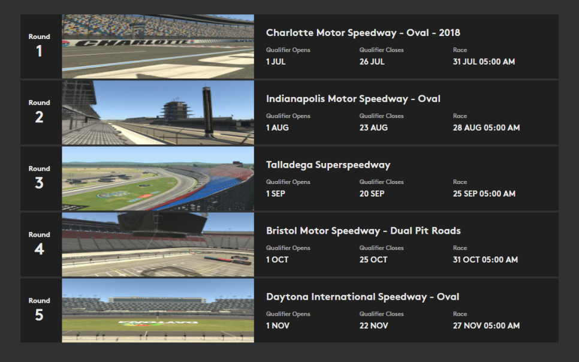Open the Charlotte Motor Speedway track thumbnail

point(158,47)
